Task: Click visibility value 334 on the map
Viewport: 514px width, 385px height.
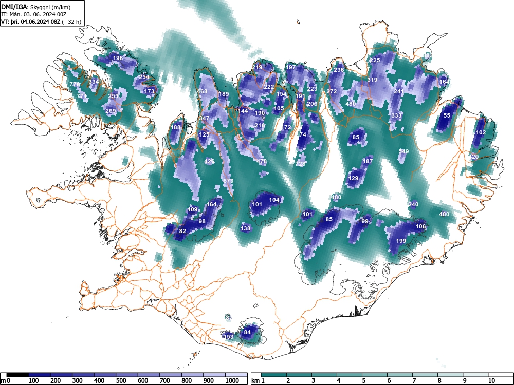Action: pos(94,82)
